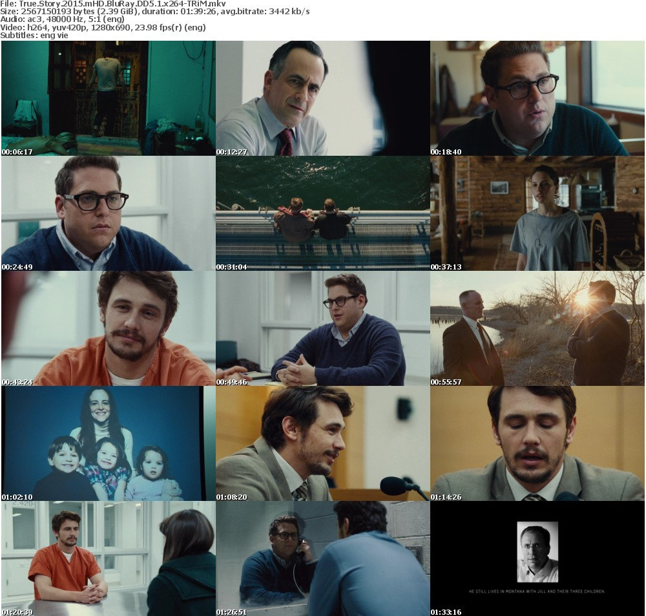Viewport: 646px width, 616px height.
Task: Open the thumbnail stamped 01:08:20
Action: pyautogui.click(x=323, y=443)
